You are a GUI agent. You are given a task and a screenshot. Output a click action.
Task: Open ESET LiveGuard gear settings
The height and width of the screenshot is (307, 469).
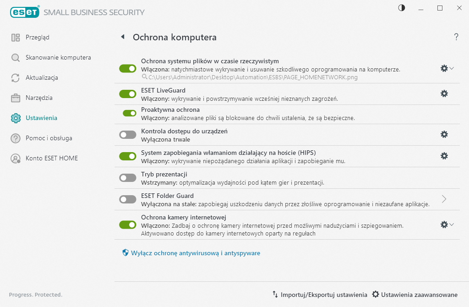click(444, 93)
